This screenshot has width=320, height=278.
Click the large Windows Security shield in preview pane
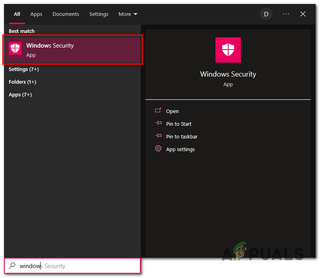[x=228, y=50]
